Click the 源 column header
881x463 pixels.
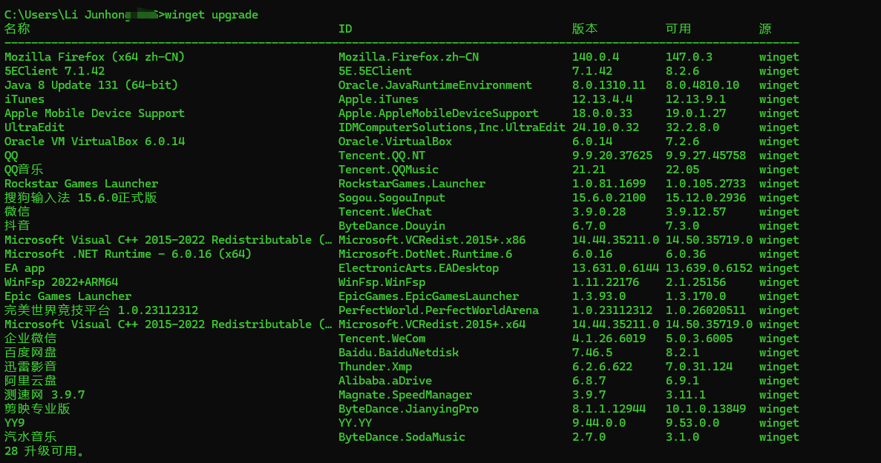[x=765, y=29]
